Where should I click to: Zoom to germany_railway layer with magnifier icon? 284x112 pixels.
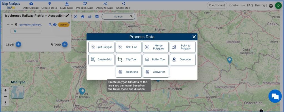pyautogui.click(x=50, y=25)
